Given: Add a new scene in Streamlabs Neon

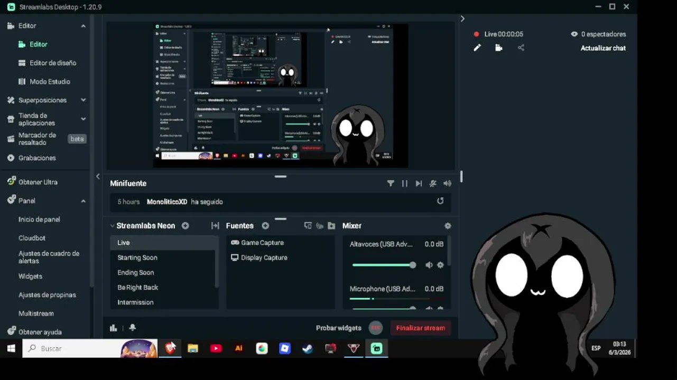Looking at the screenshot, I should [x=186, y=226].
